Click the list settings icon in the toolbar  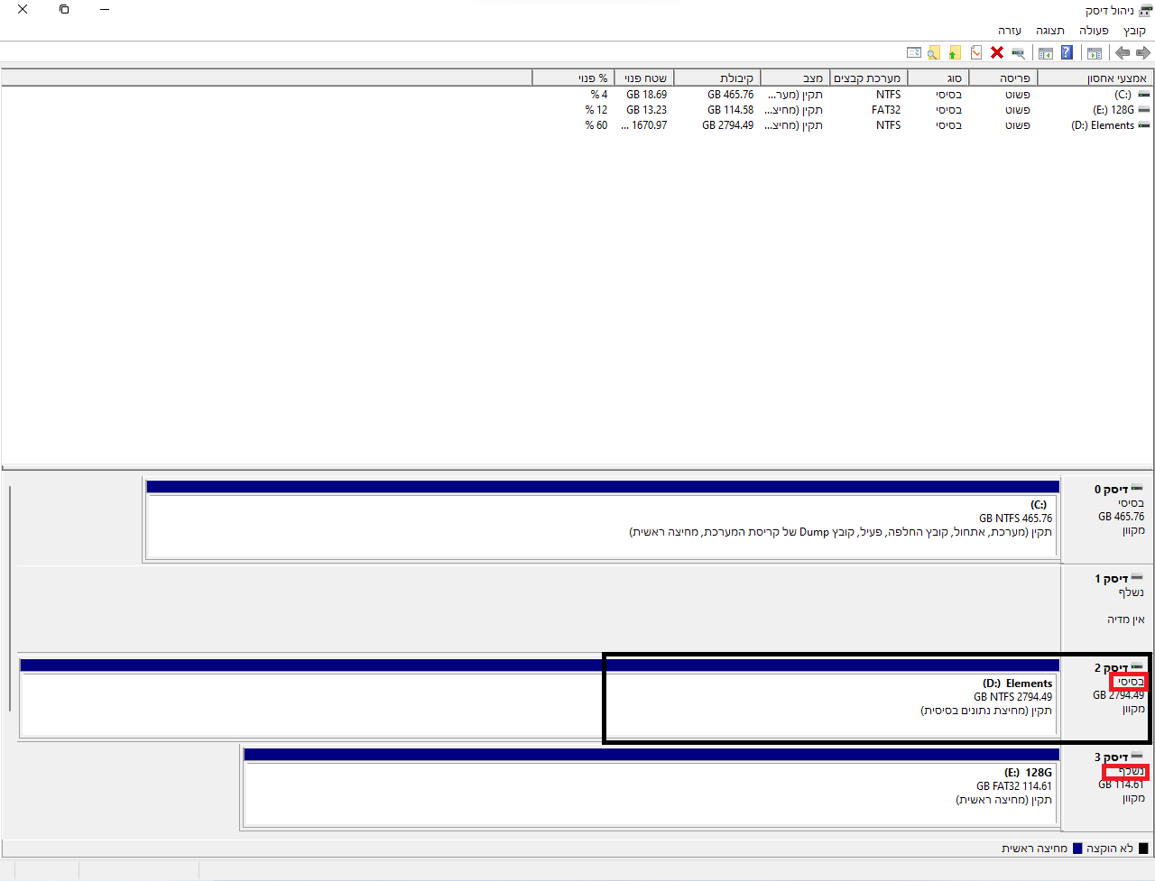[x=913, y=53]
